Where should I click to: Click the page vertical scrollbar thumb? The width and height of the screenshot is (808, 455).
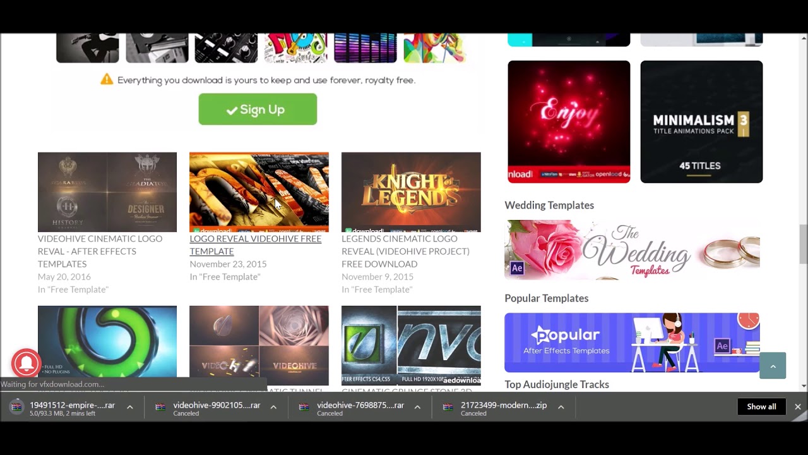pyautogui.click(x=803, y=243)
